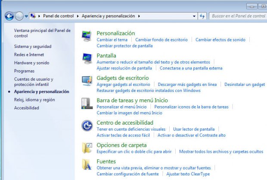Open recent pages dropdown beside navigation arrows
This screenshot has height=180, width=267.
click(x=26, y=16)
